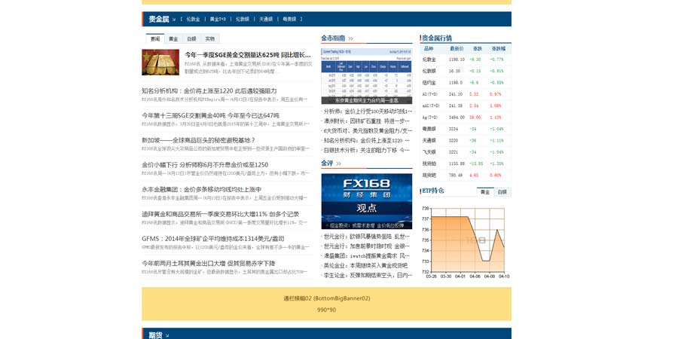Click the arrow icon beside 贵金属 header
The width and height of the screenshot is (678, 339).
click(x=174, y=20)
